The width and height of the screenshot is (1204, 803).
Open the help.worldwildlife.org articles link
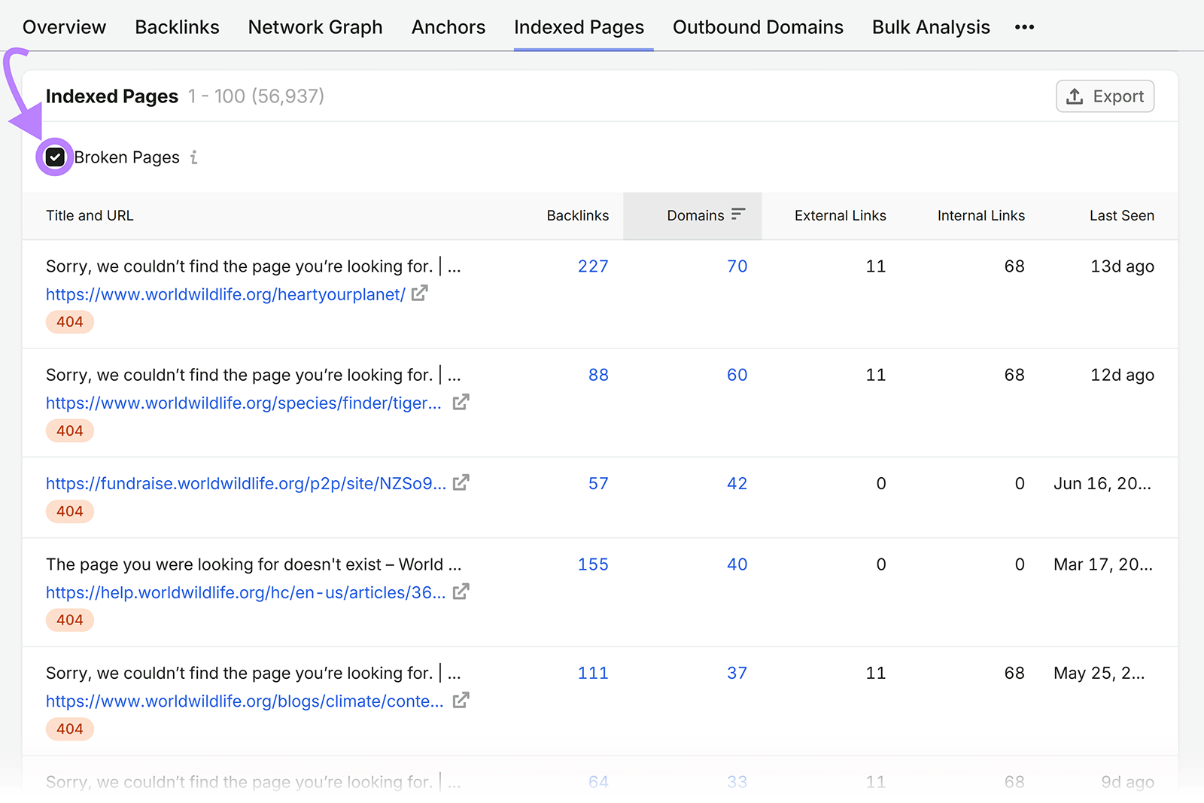tap(246, 593)
